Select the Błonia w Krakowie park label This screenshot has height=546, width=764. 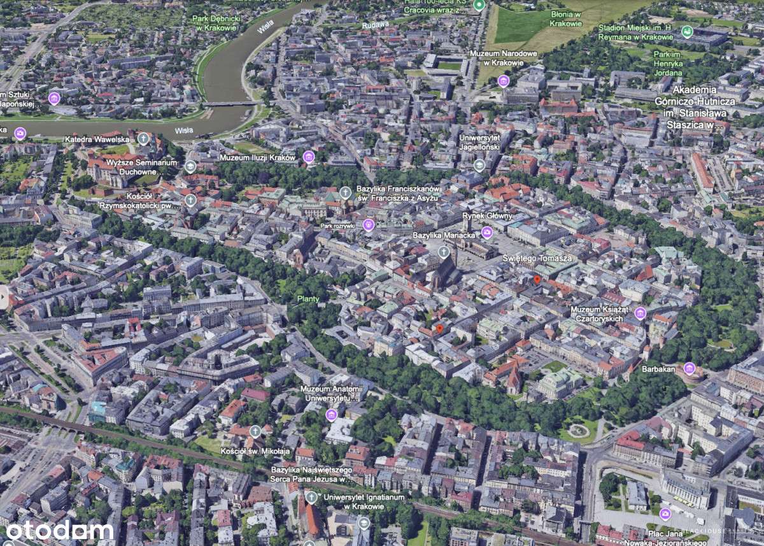pos(565,19)
